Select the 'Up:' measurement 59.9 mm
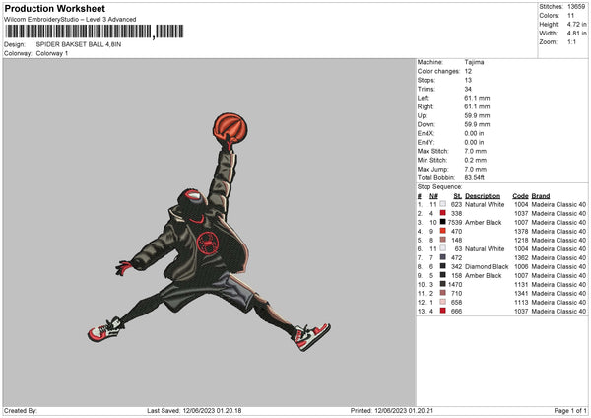 click(x=477, y=115)
